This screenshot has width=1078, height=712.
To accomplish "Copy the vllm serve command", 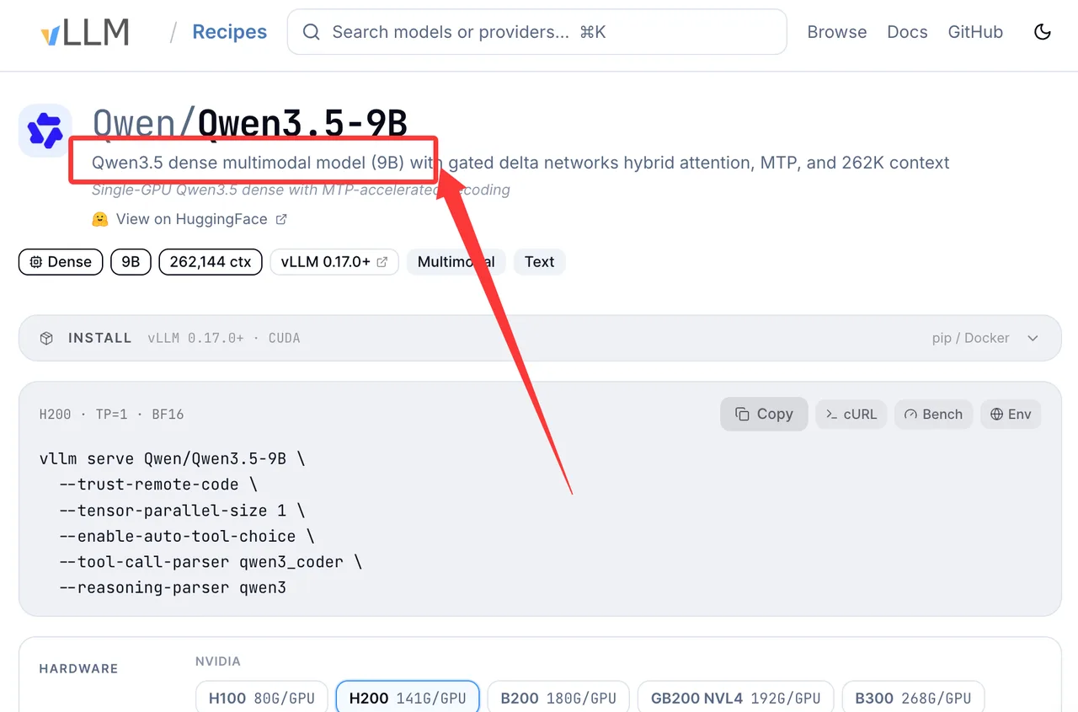I will coord(764,414).
